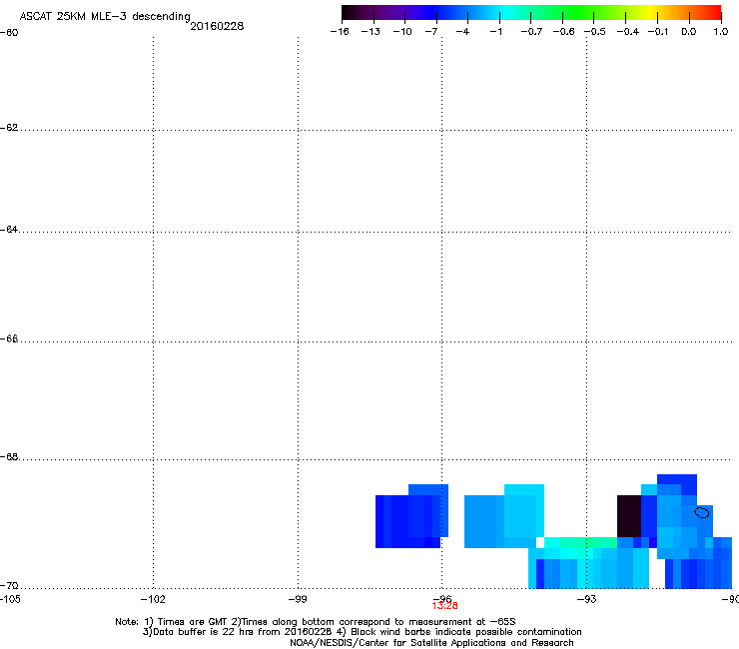This screenshot has height=649, width=739.
Task: Click the 1.0 color scale label
Action: 721,32
